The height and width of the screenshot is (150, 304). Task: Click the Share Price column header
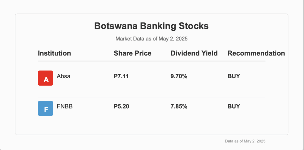click(133, 53)
